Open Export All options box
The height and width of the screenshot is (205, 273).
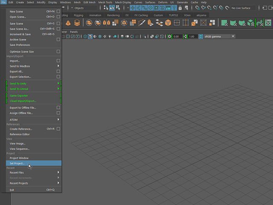58,71
